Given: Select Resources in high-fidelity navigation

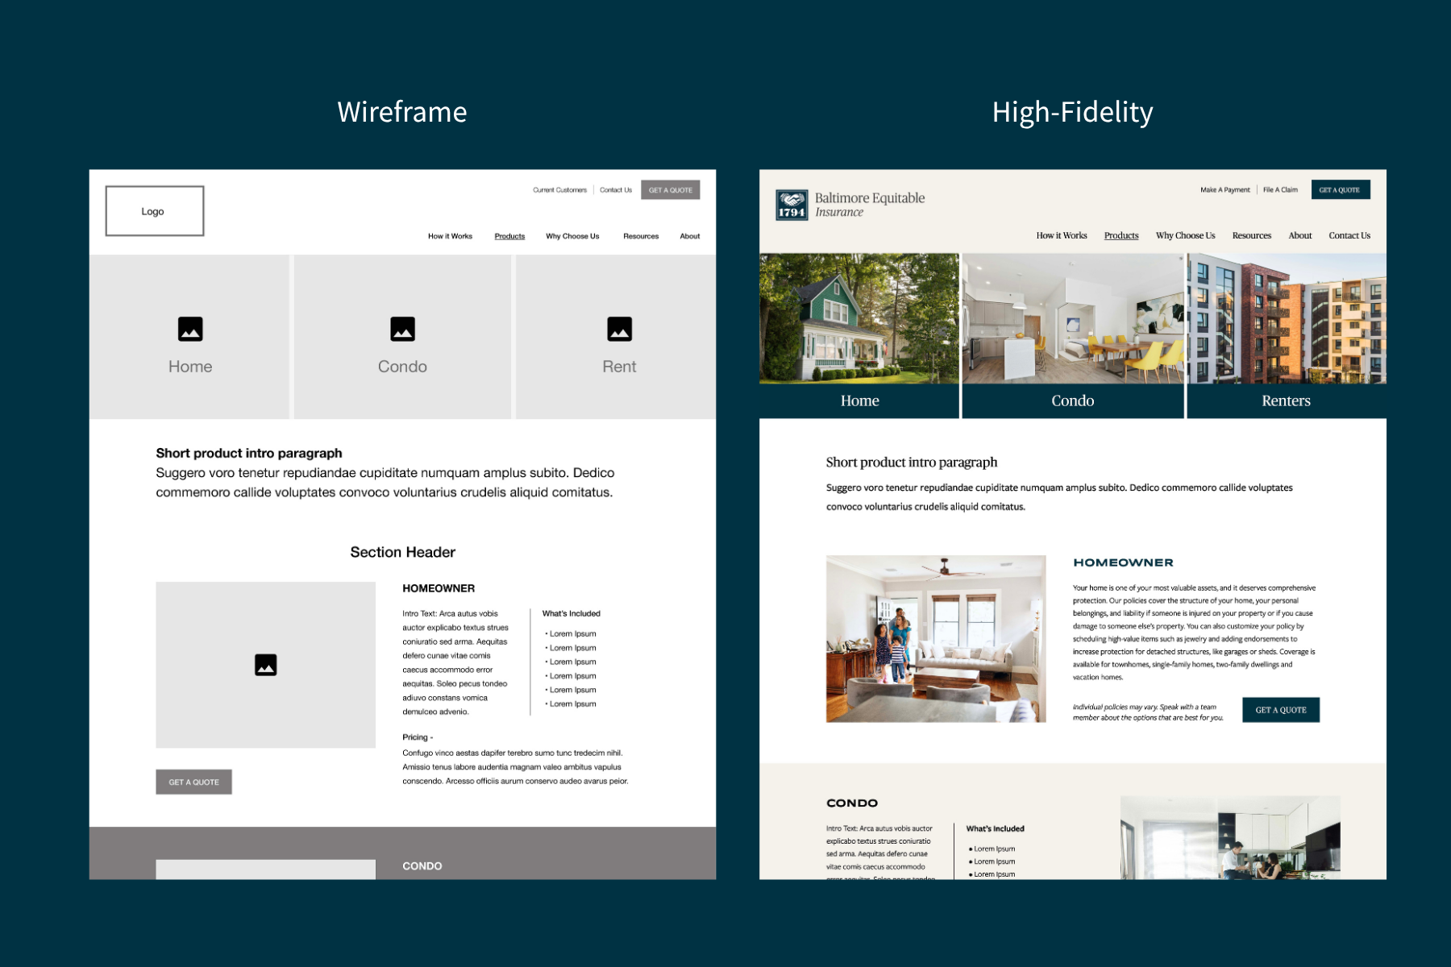Looking at the screenshot, I should 1252,235.
